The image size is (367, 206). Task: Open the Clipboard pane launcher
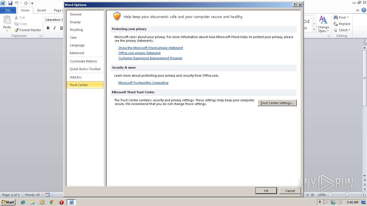click(x=40, y=36)
